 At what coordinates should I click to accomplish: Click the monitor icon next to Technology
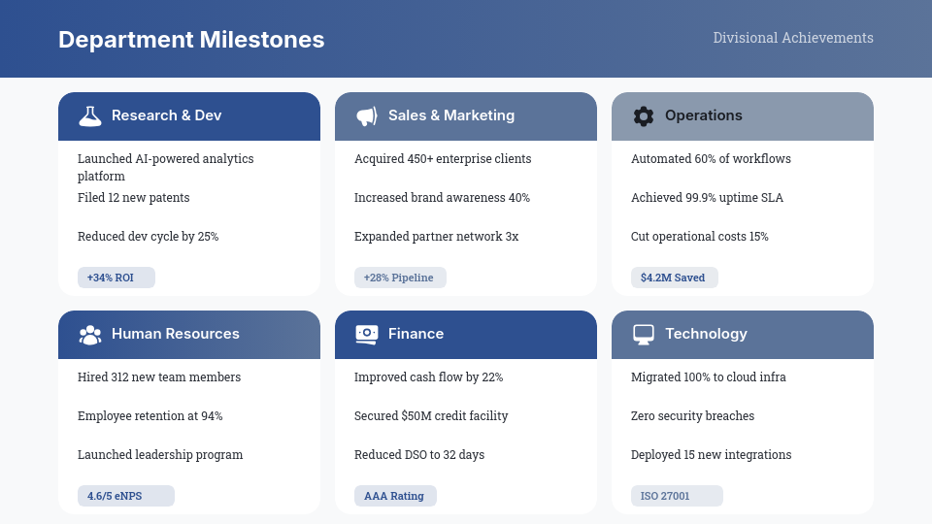pyautogui.click(x=644, y=335)
